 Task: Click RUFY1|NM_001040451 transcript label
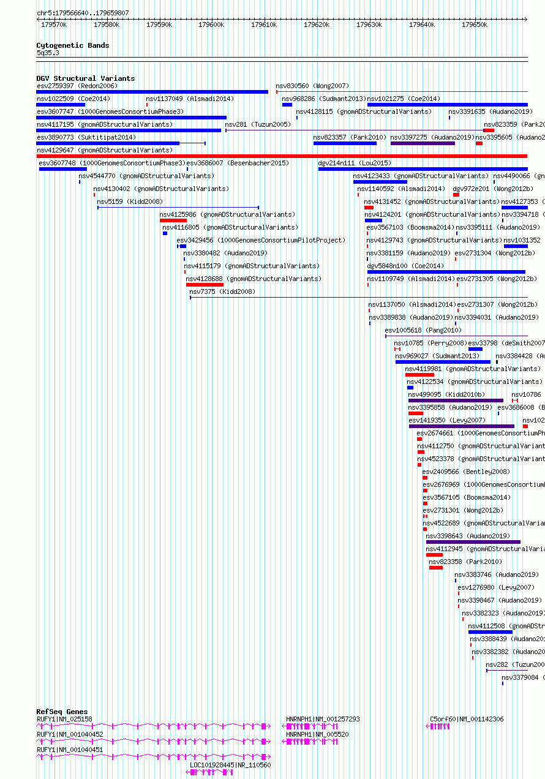click(x=70, y=749)
